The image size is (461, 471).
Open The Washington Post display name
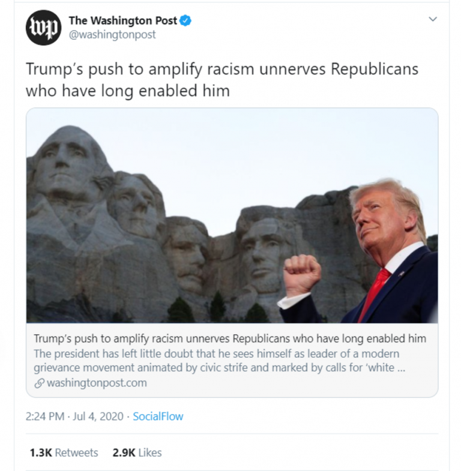click(x=123, y=20)
